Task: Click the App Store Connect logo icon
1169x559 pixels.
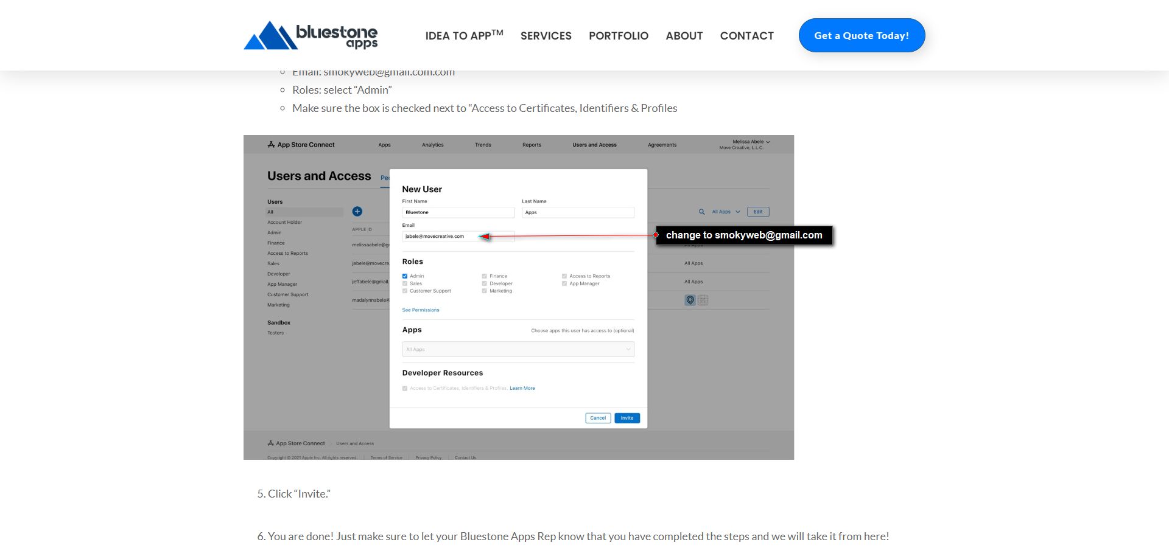Action: [x=271, y=145]
